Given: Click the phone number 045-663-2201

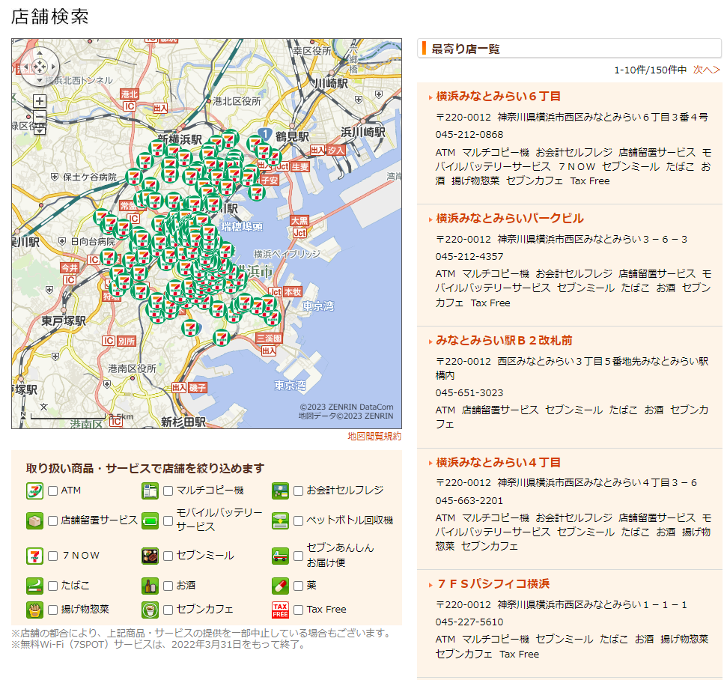Looking at the screenshot, I should click(x=469, y=501).
